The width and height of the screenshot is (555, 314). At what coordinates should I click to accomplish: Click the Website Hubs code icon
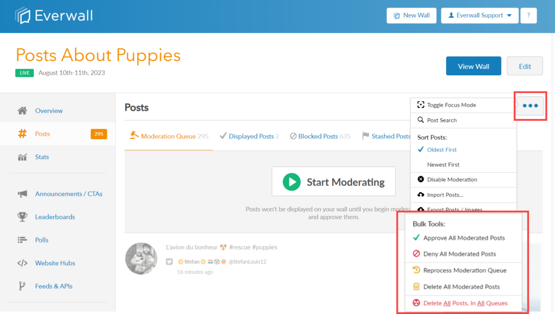(x=22, y=263)
